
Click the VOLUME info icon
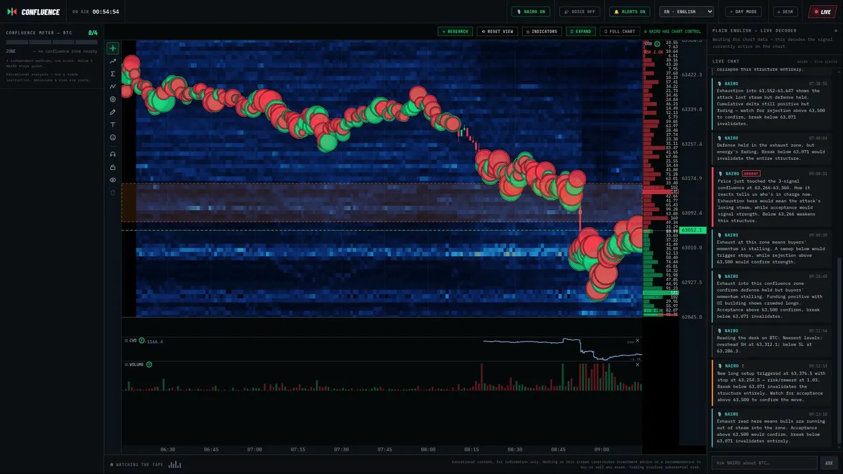click(x=149, y=364)
